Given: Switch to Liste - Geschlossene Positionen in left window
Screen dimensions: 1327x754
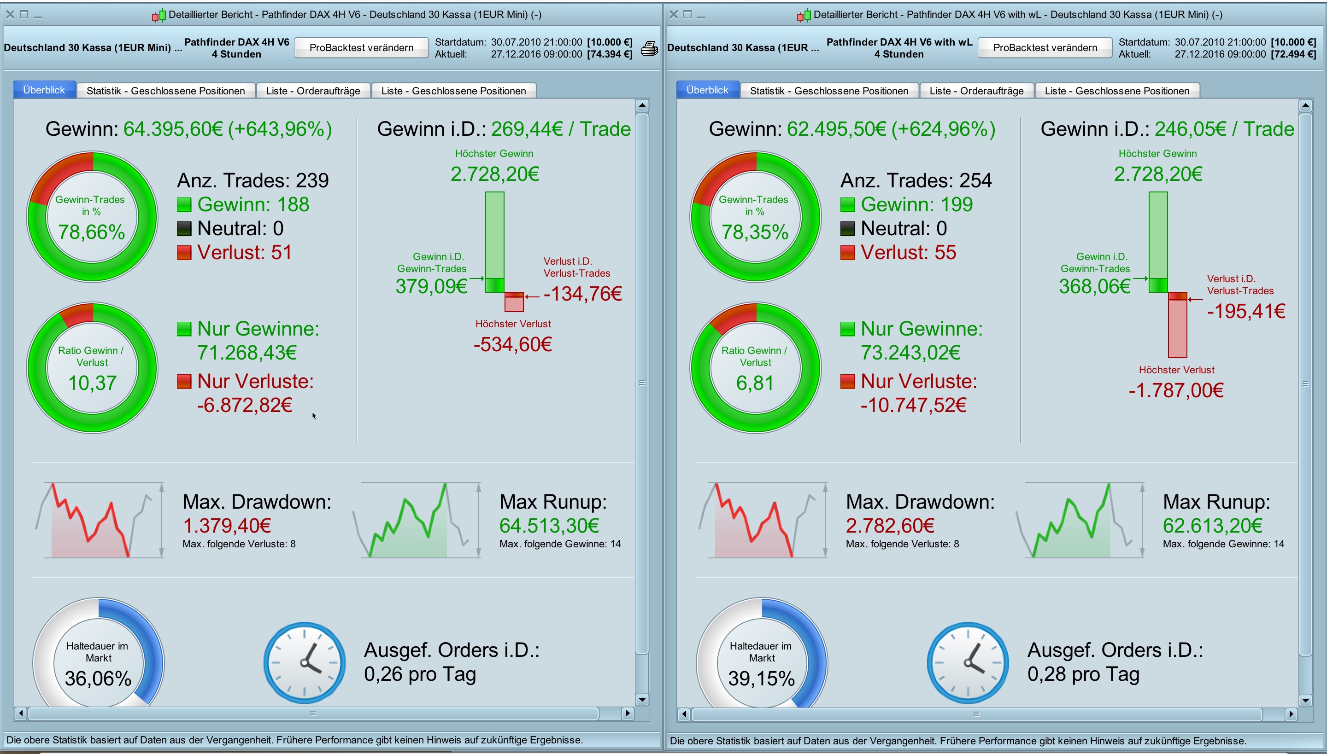Looking at the screenshot, I should click(453, 91).
